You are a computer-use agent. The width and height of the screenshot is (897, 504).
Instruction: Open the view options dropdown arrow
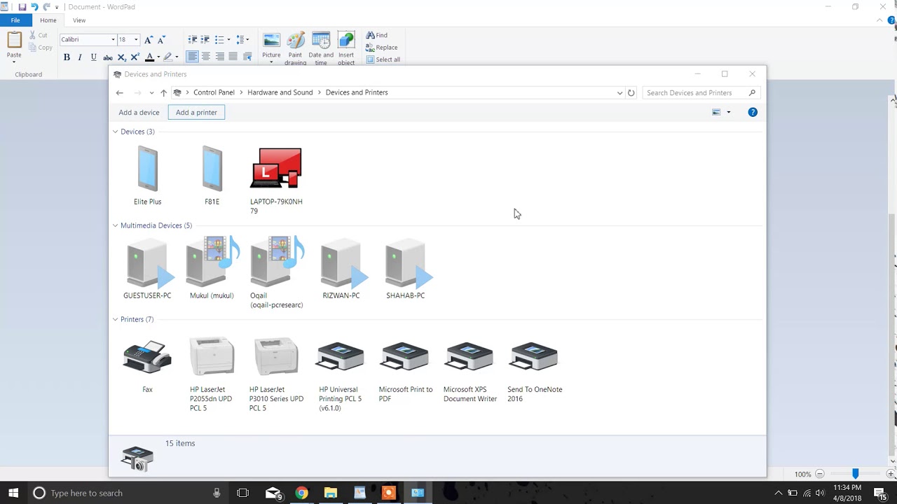click(728, 112)
